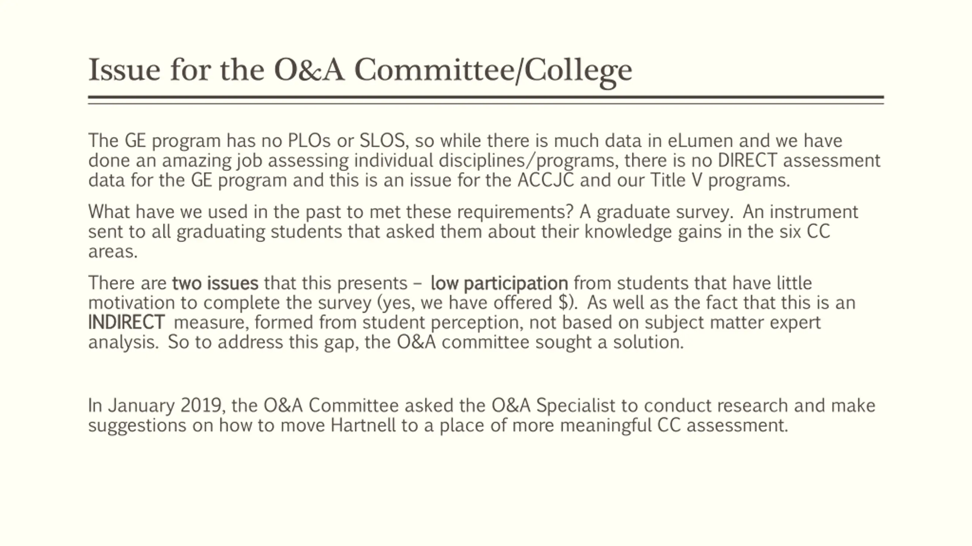Click the bold phrase 'two issues'
Image resolution: width=972 pixels, height=546 pixels.
[x=215, y=283]
